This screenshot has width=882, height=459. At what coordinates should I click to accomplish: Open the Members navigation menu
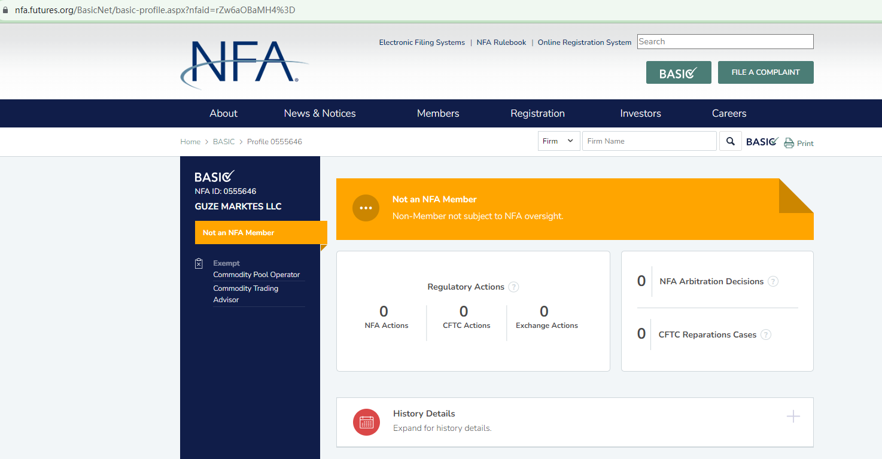[438, 113]
